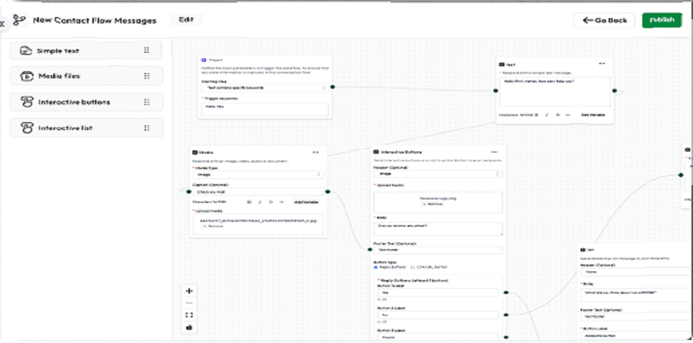Open the Text node three-dot menu
This screenshot has width=693, height=343.
pyautogui.click(x=602, y=64)
